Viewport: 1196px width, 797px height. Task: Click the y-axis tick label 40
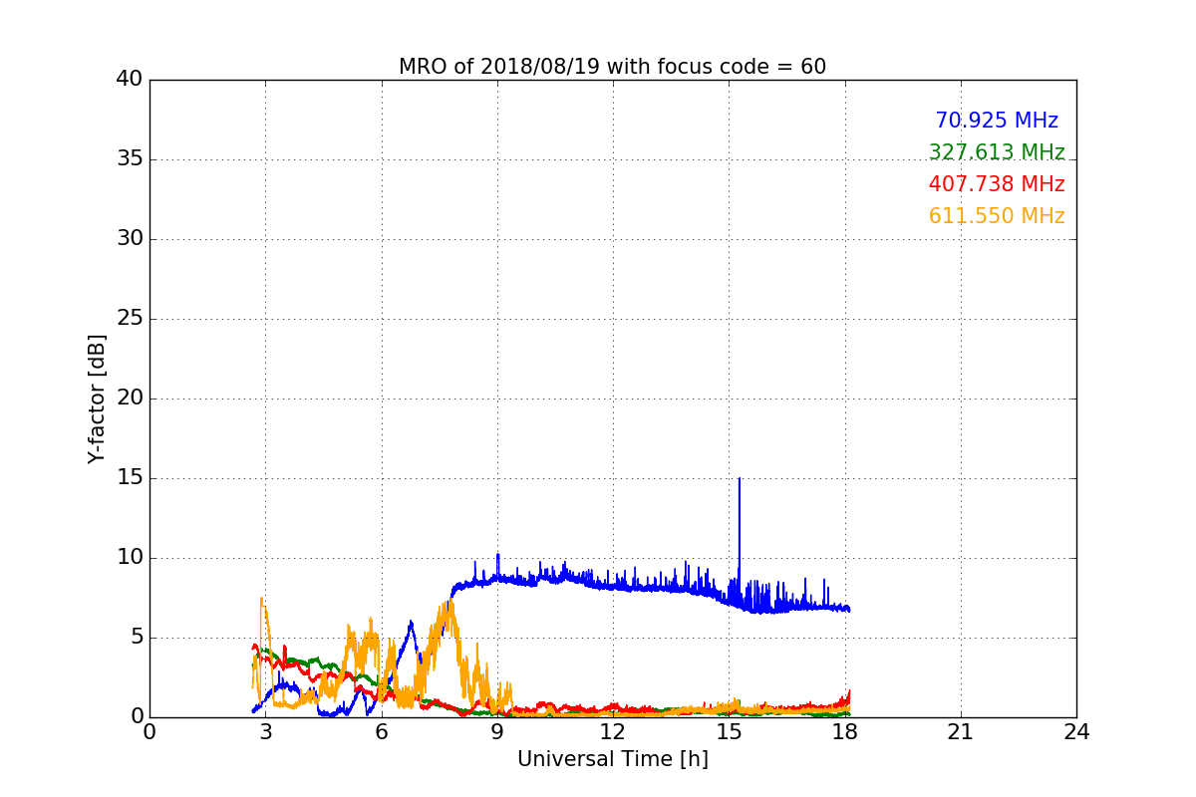tap(130, 80)
